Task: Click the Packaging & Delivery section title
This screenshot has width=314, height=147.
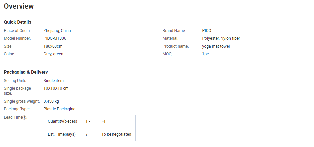Action: coord(26,72)
